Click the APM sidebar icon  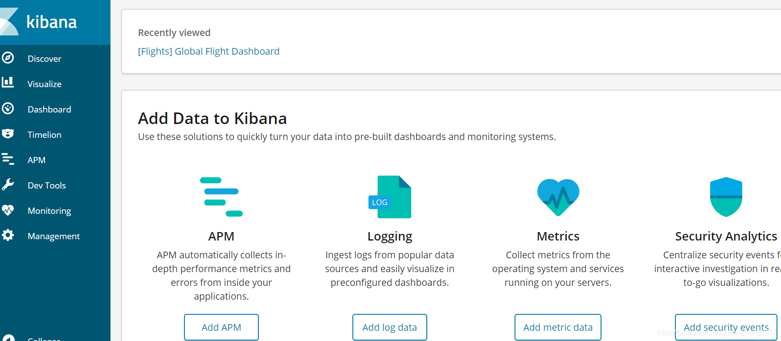pyautogui.click(x=8, y=159)
